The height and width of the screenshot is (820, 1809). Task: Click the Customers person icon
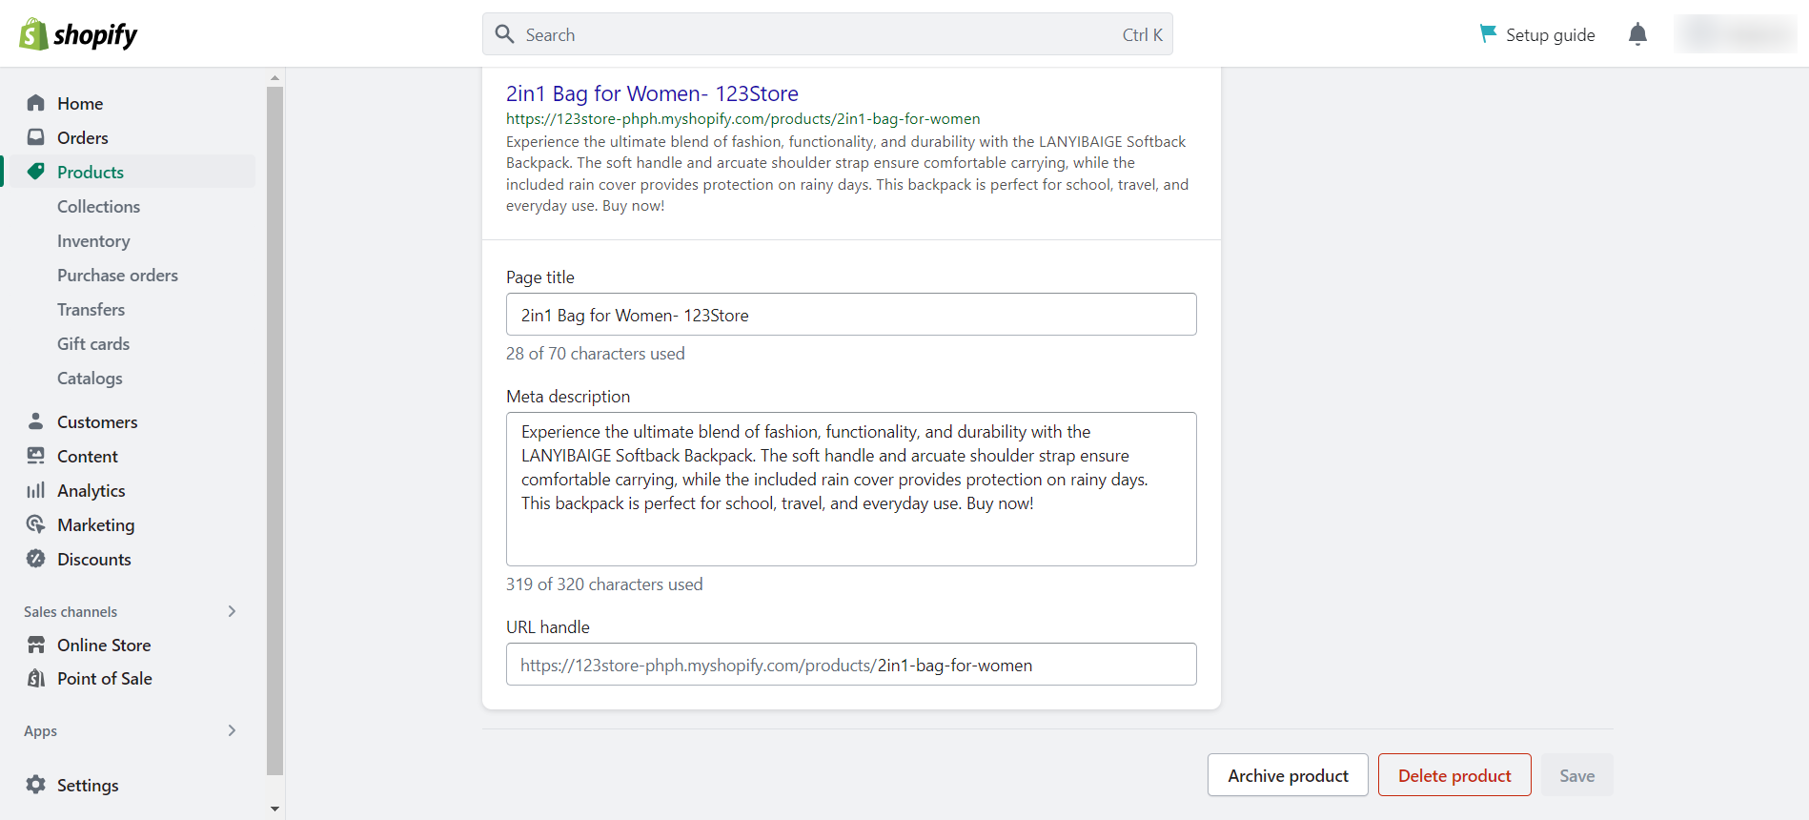click(x=36, y=421)
